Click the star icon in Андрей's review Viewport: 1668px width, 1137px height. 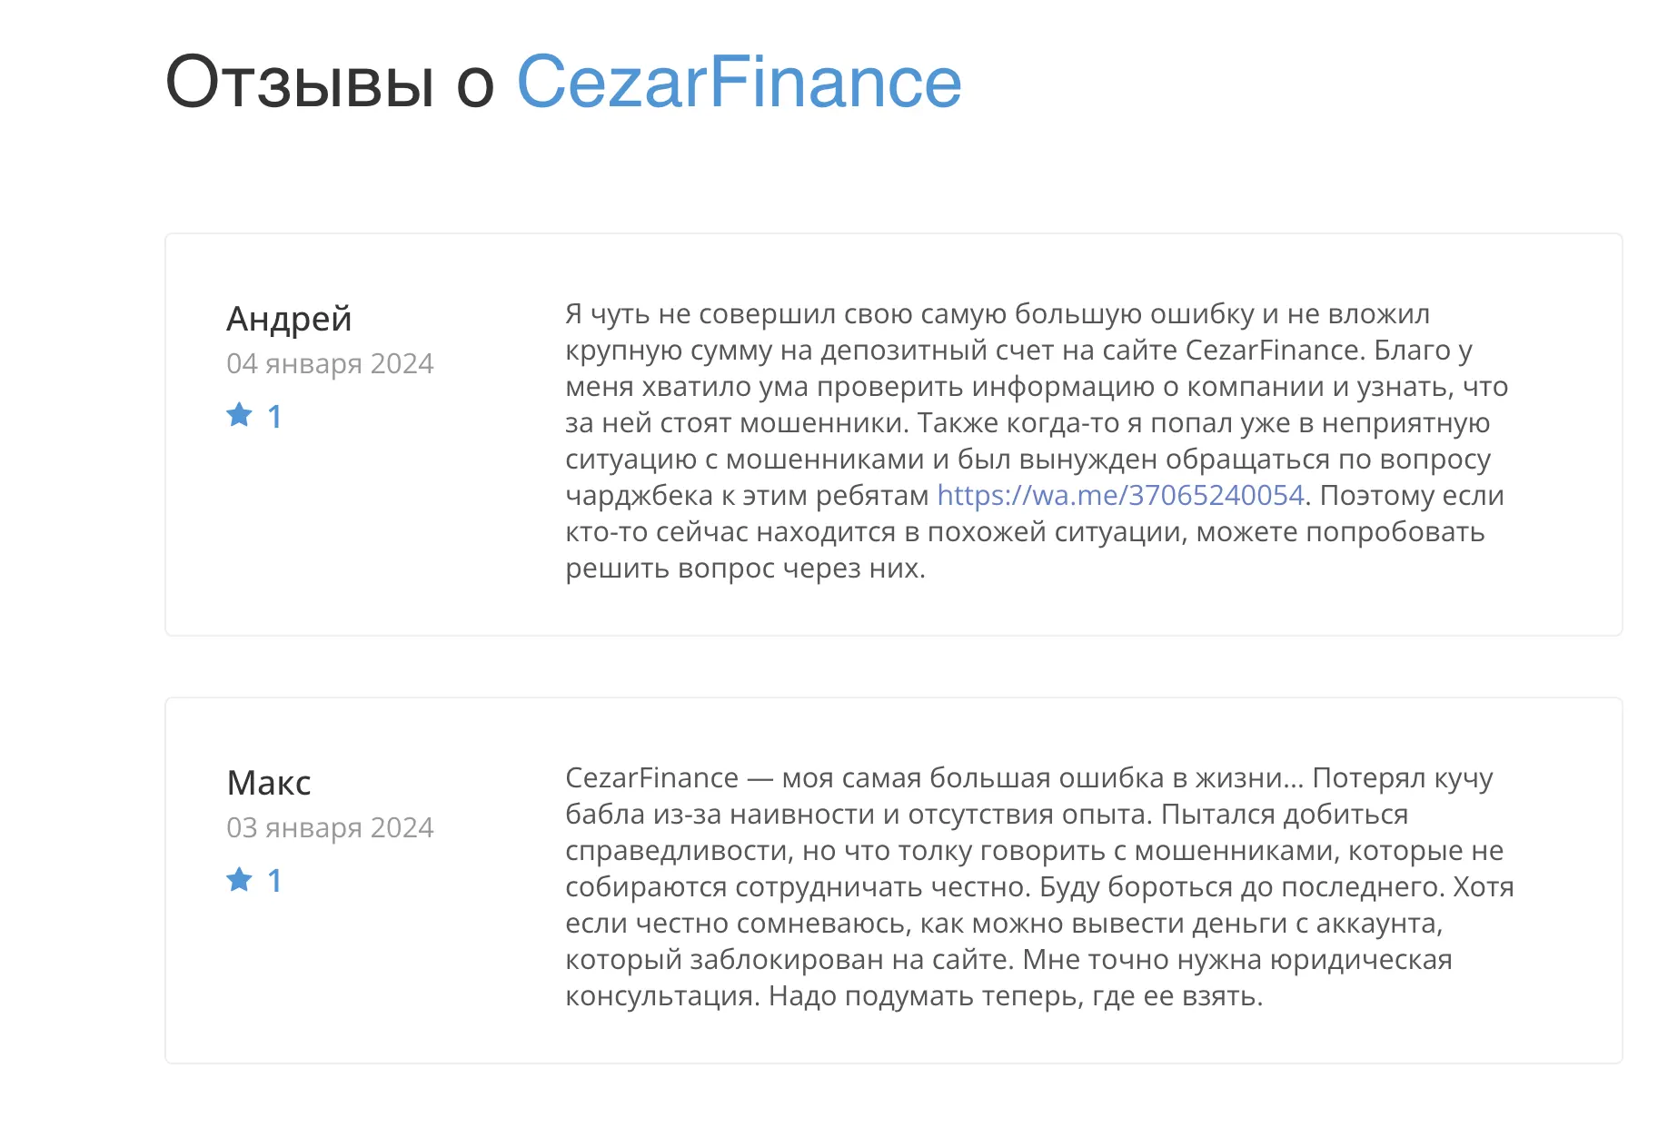coord(240,415)
